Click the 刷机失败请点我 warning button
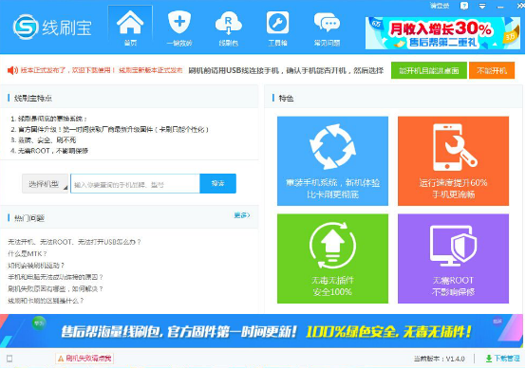The image size is (526, 369). [x=85, y=359]
